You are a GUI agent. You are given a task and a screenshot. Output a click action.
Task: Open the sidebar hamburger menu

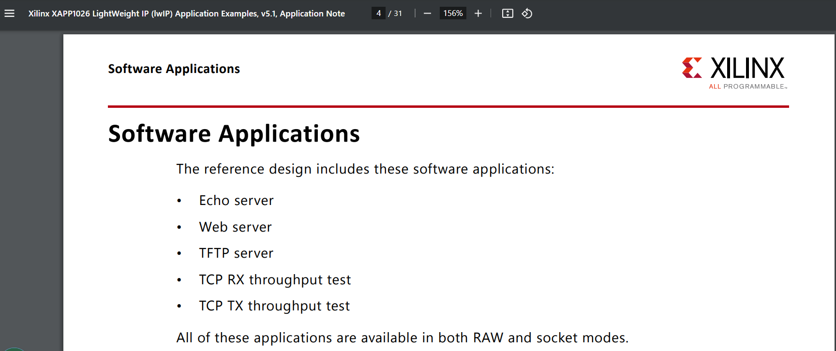click(x=9, y=14)
